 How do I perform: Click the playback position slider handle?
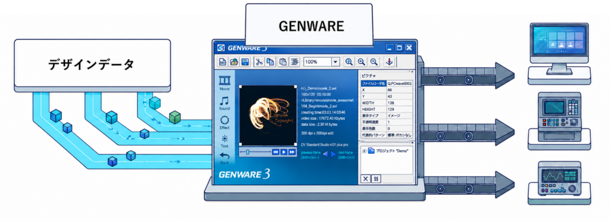pyautogui.click(x=248, y=152)
